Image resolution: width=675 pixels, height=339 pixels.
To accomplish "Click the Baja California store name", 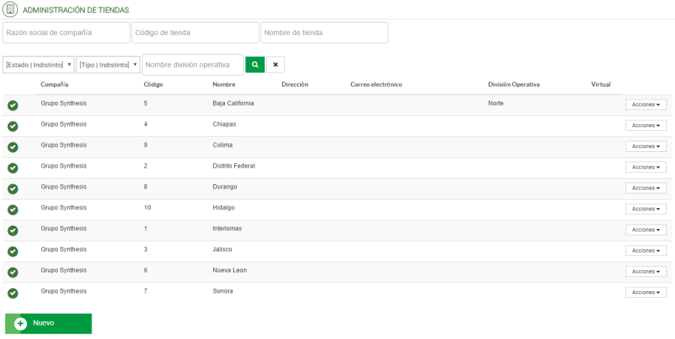I will 233,103.
